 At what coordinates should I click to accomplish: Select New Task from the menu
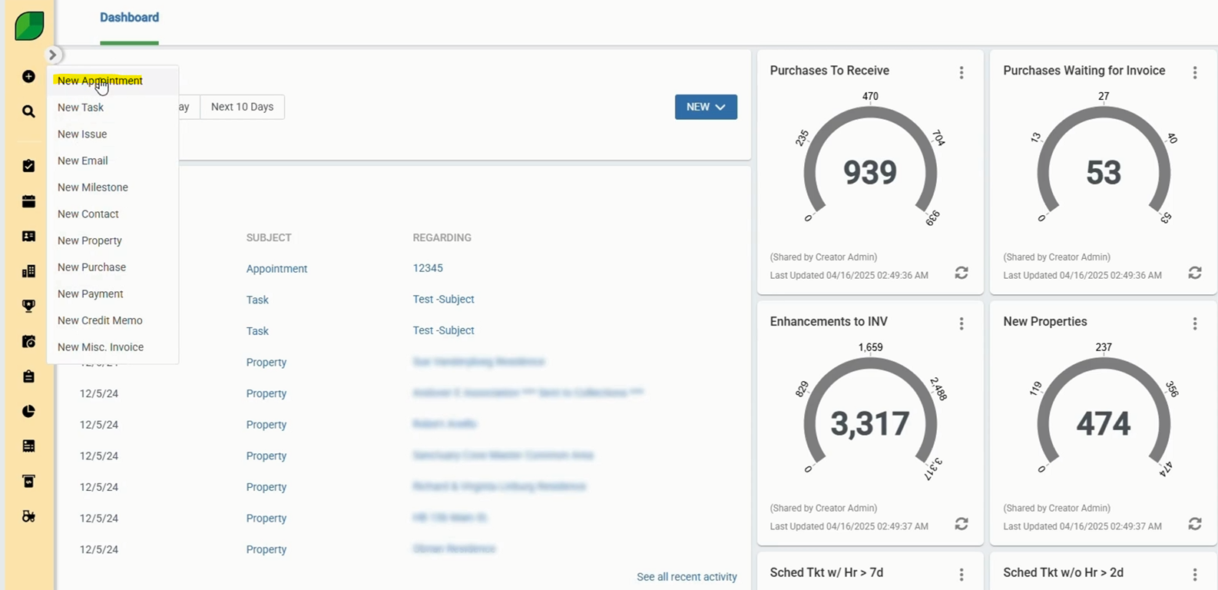113,108
